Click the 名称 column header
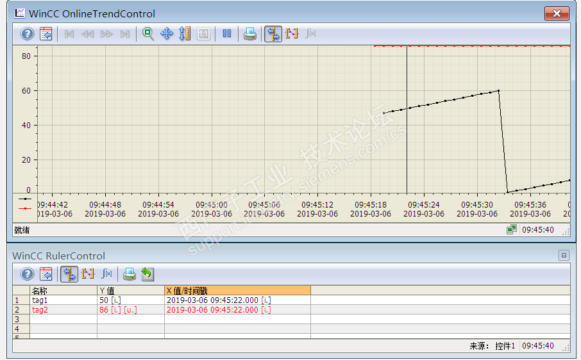 [x=63, y=290]
